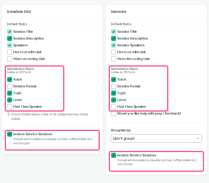The width and height of the screenshot is (209, 183).
Task: Uncheck Include Service Sessions in Sessions panel
Action: [x=114, y=155]
